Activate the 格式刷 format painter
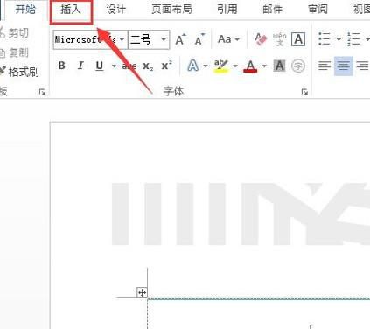This screenshot has width=370, height=329. click(19, 72)
